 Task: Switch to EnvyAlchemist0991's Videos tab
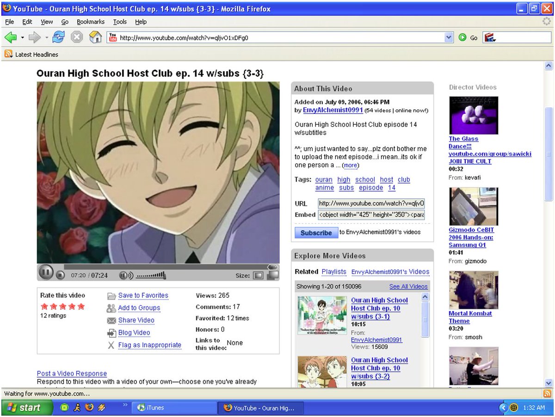390,272
